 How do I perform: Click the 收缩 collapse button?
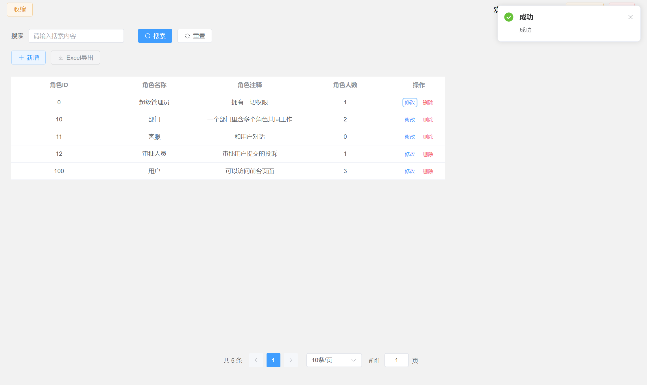[20, 10]
